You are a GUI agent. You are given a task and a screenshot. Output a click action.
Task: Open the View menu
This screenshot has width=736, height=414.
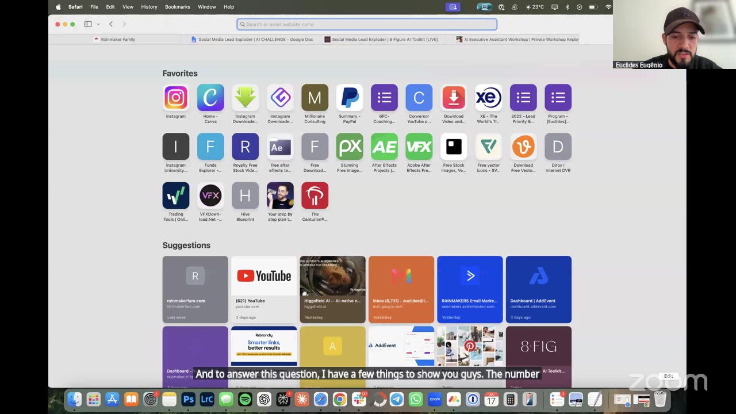pos(128,7)
